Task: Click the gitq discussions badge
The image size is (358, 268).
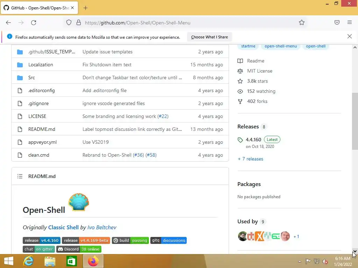Action: click(x=168, y=240)
